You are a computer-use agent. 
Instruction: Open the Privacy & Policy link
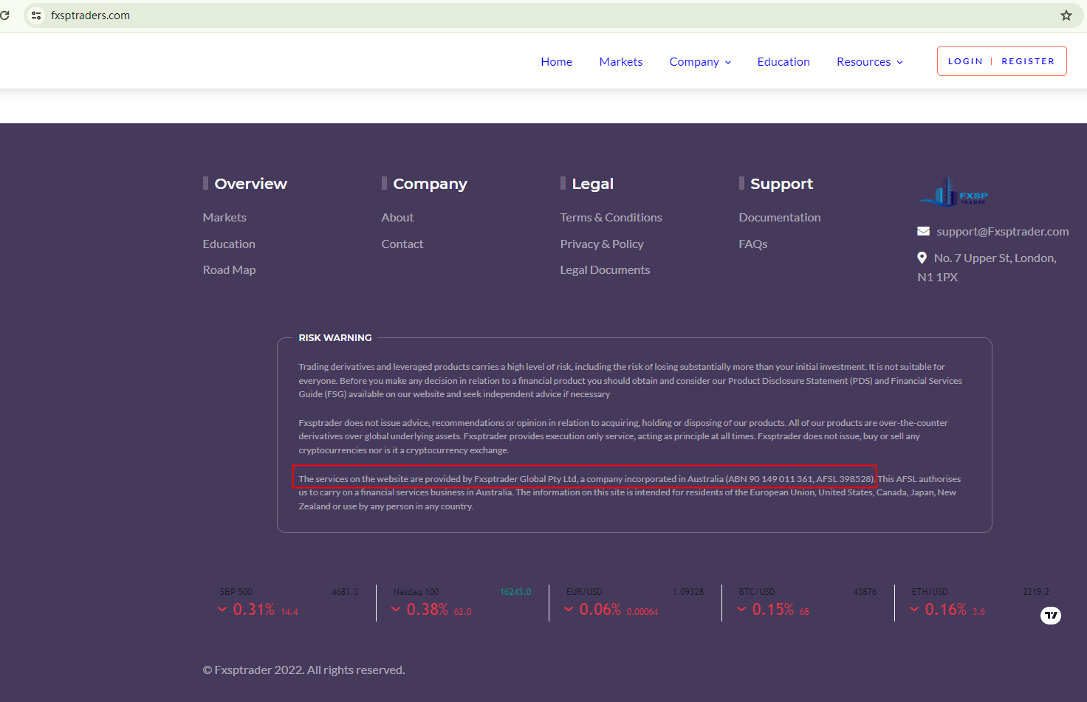tap(601, 244)
